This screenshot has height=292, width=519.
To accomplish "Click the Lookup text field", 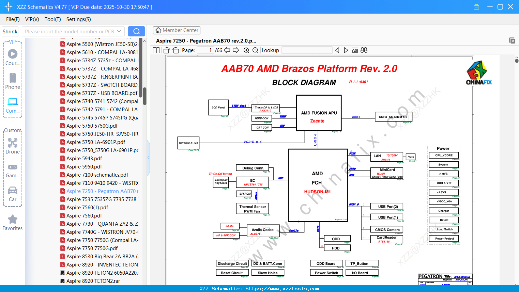I will [307, 50].
